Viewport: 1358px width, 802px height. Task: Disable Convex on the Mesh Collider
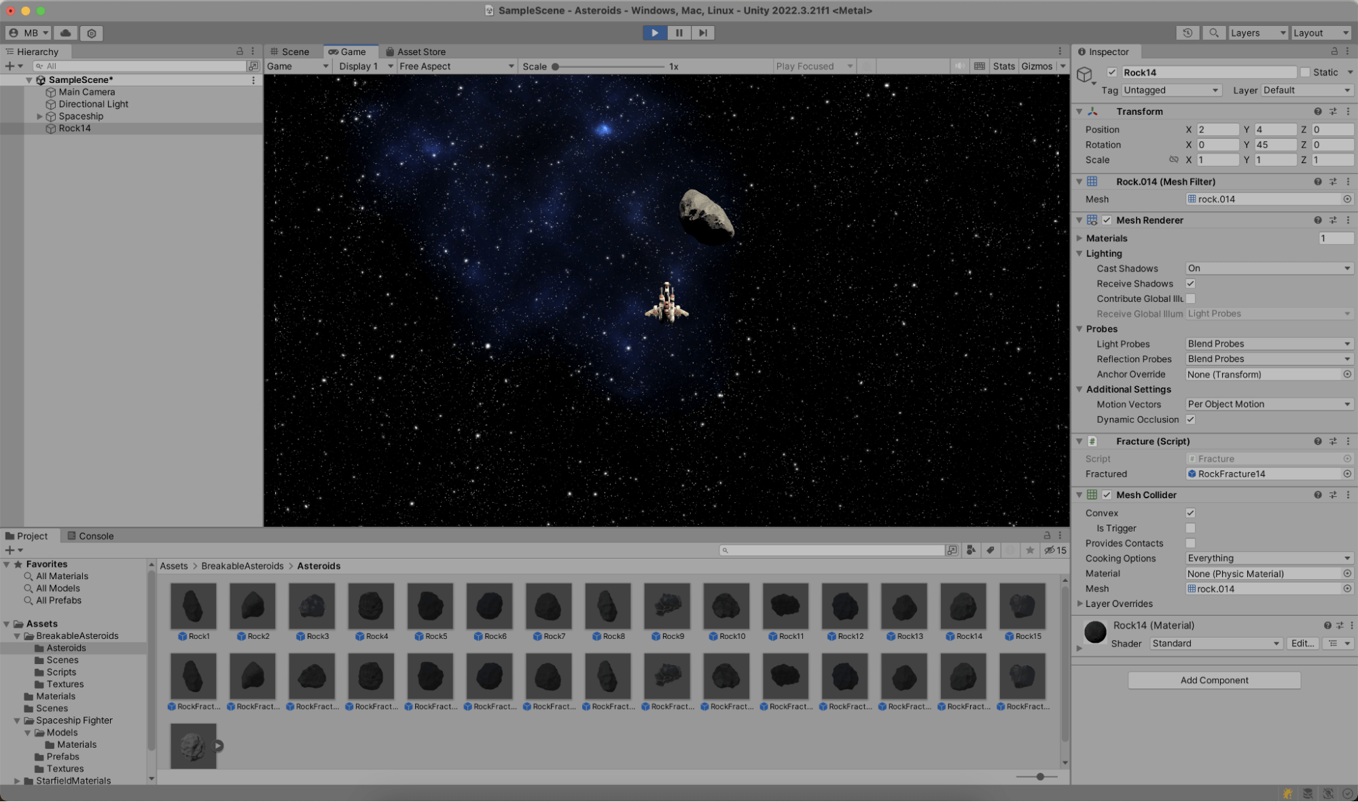click(1190, 512)
